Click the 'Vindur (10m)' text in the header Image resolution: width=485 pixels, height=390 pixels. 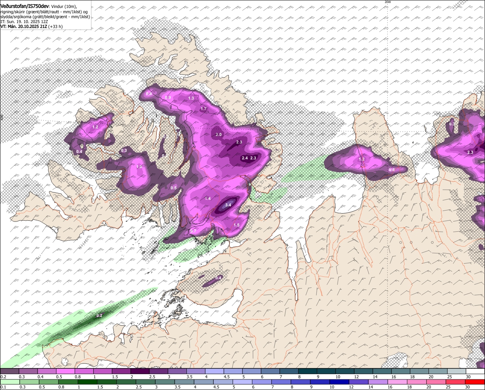64,7
